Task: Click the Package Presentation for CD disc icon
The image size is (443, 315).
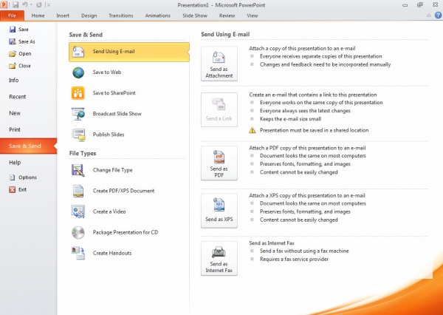Action: tap(78, 233)
